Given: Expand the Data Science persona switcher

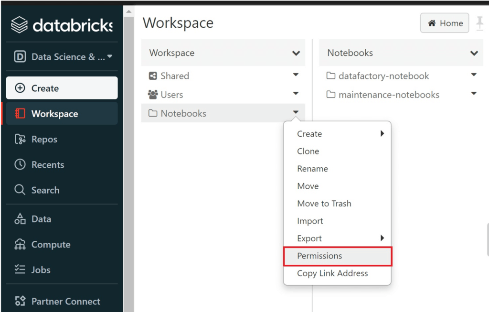Looking at the screenshot, I should 110,57.
